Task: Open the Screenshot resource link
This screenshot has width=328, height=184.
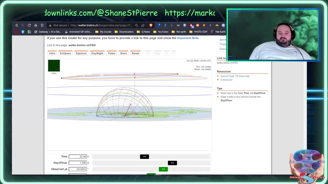Action: (x=227, y=80)
